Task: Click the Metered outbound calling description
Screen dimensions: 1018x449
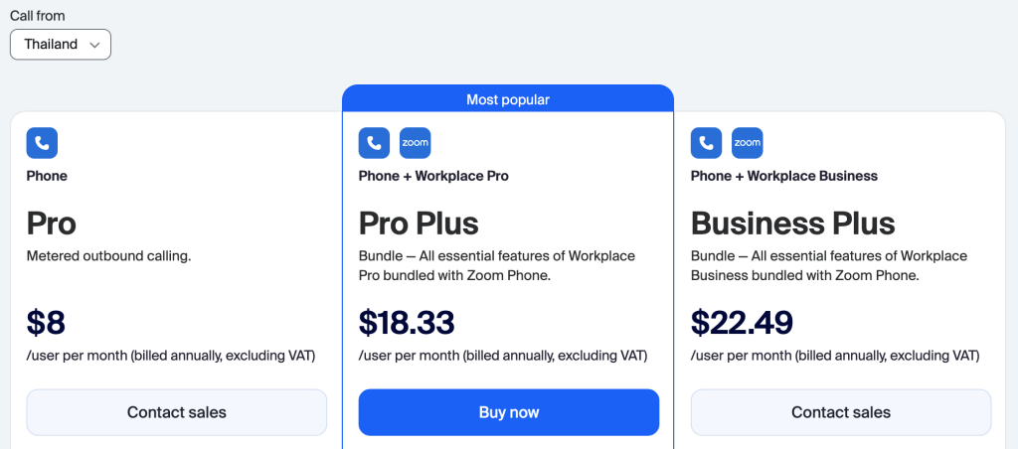Action: click(108, 256)
